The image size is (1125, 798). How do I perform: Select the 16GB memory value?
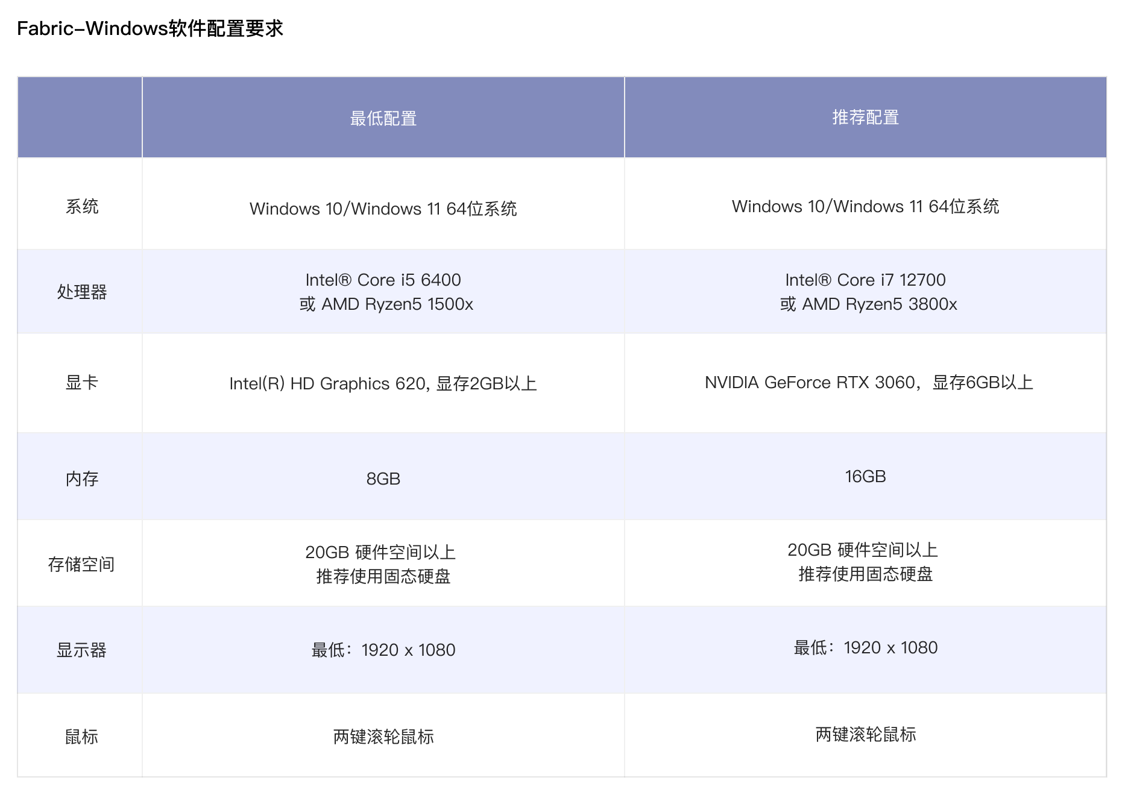pyautogui.click(x=865, y=477)
